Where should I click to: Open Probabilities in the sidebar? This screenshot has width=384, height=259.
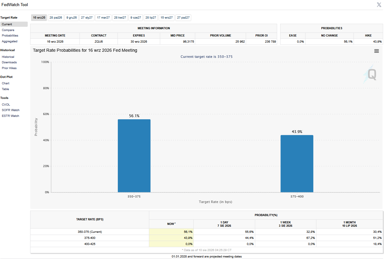(x=10, y=36)
